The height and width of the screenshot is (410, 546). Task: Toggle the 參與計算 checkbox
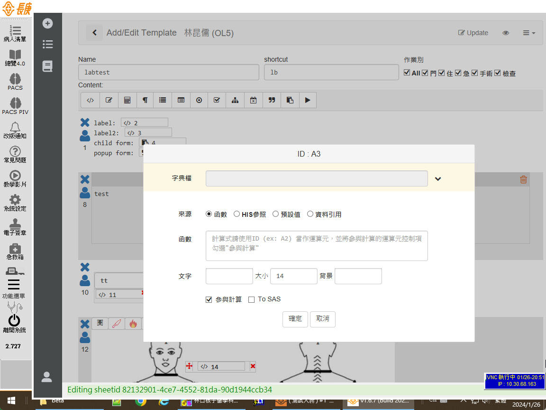(209, 299)
